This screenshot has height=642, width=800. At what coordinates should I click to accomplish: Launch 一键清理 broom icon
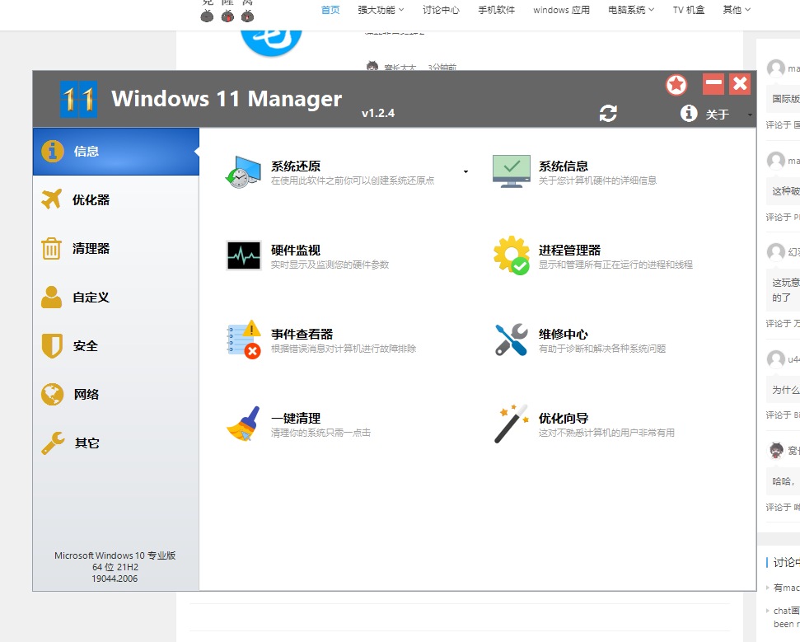coord(243,424)
